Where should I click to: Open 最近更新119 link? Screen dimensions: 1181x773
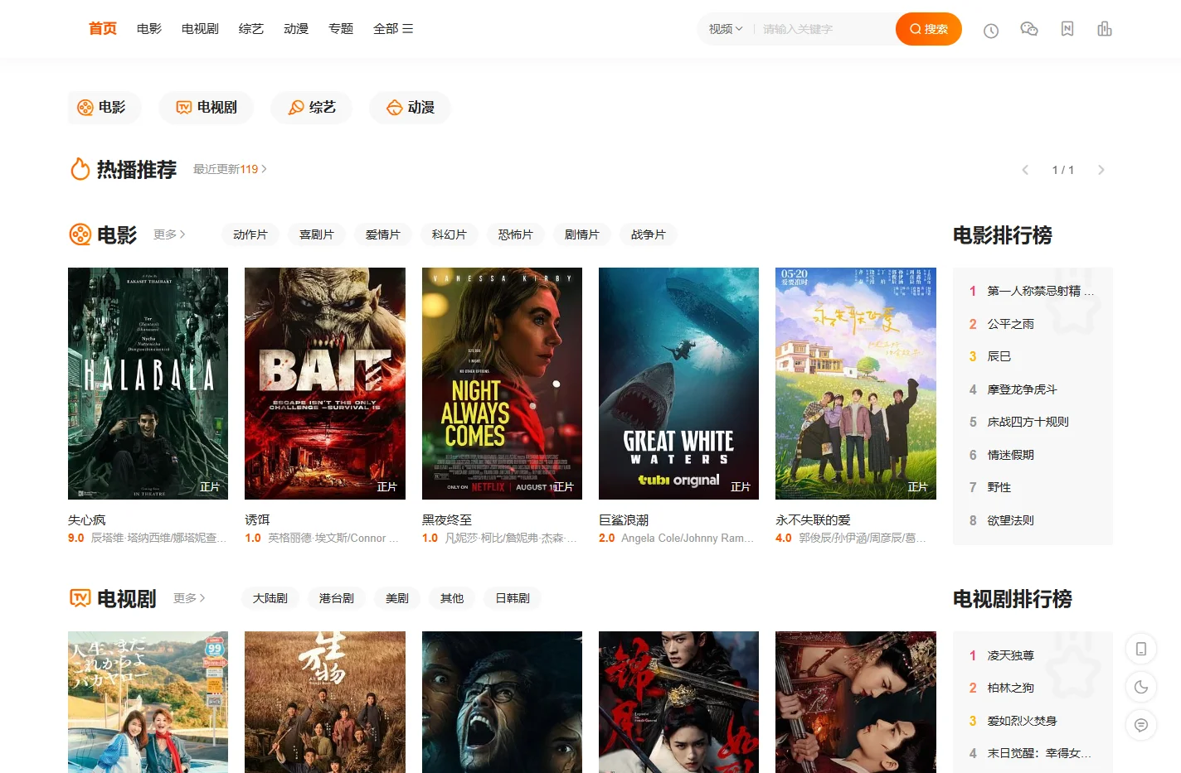(x=230, y=169)
